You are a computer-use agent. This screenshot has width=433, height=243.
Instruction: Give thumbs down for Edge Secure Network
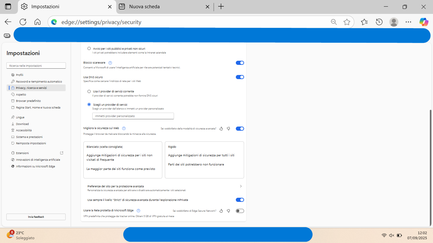pos(228,211)
